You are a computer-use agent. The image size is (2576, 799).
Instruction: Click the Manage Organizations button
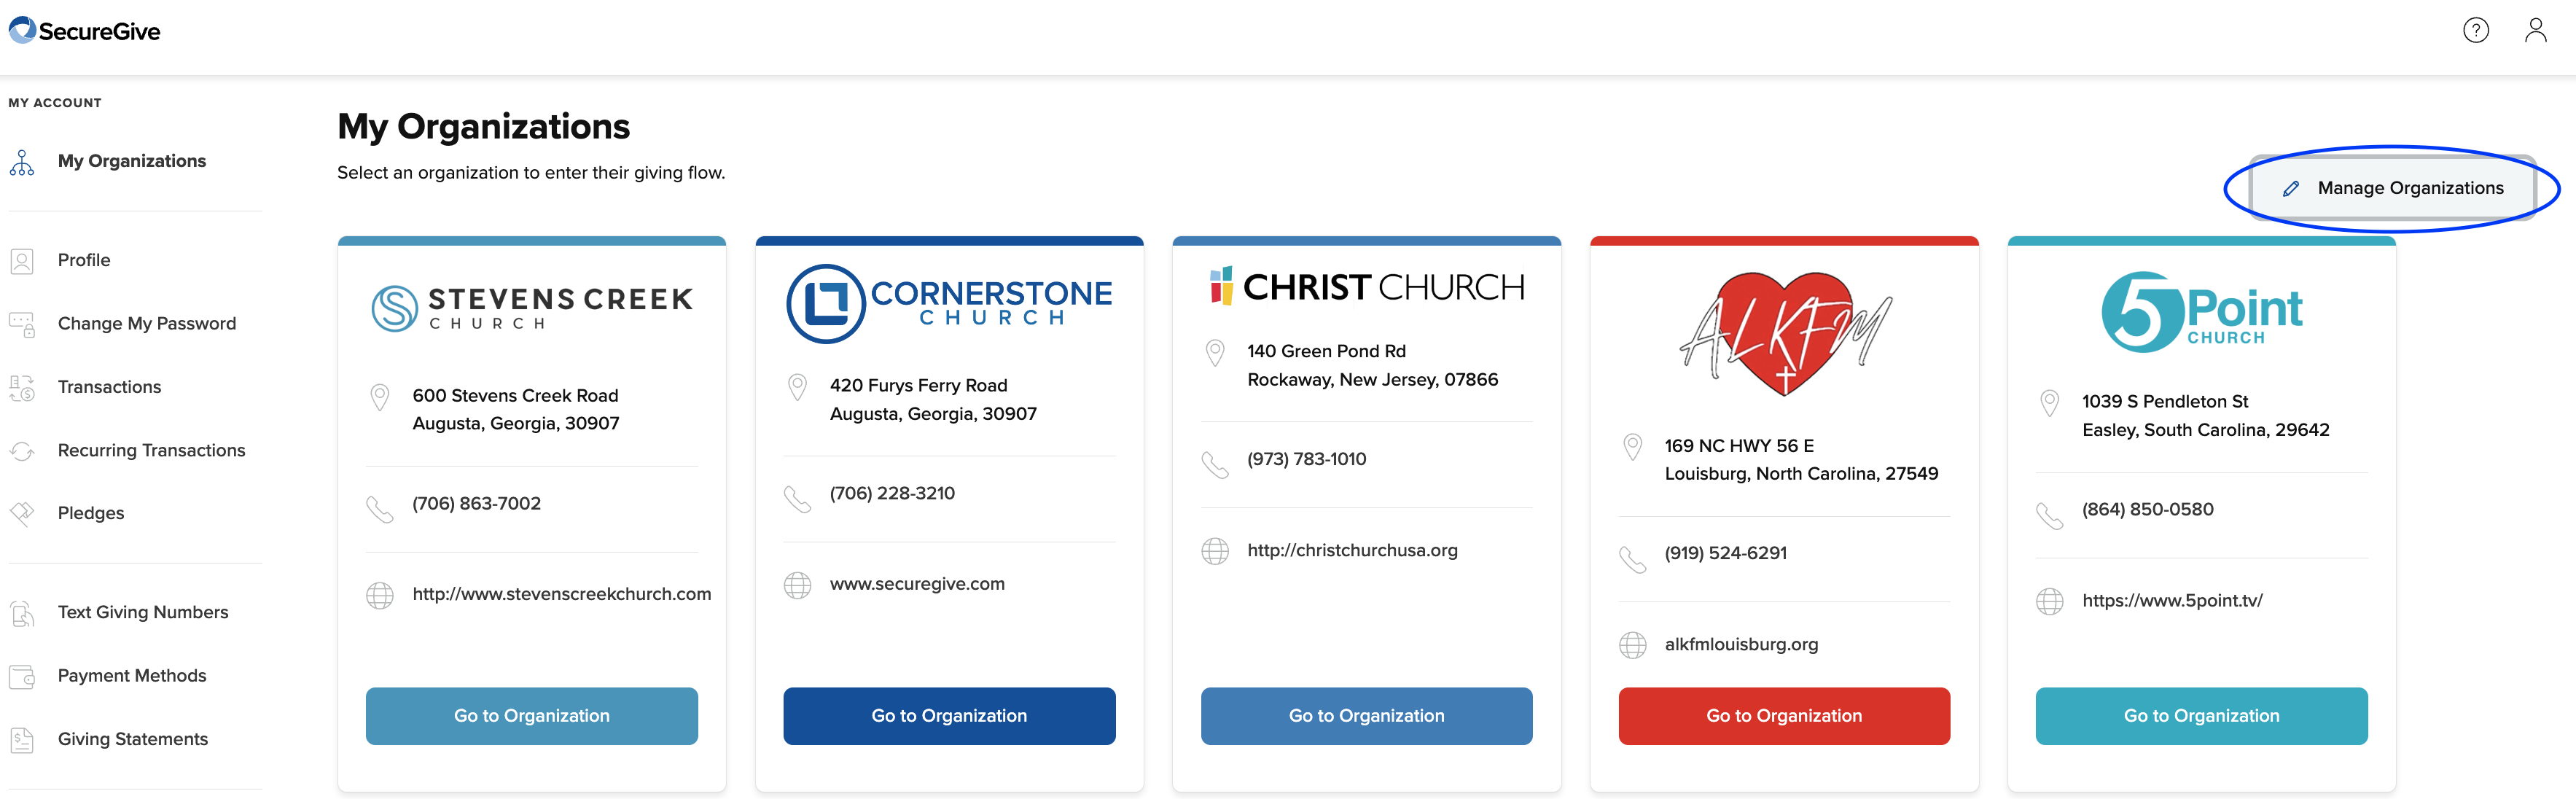[x=2392, y=188]
